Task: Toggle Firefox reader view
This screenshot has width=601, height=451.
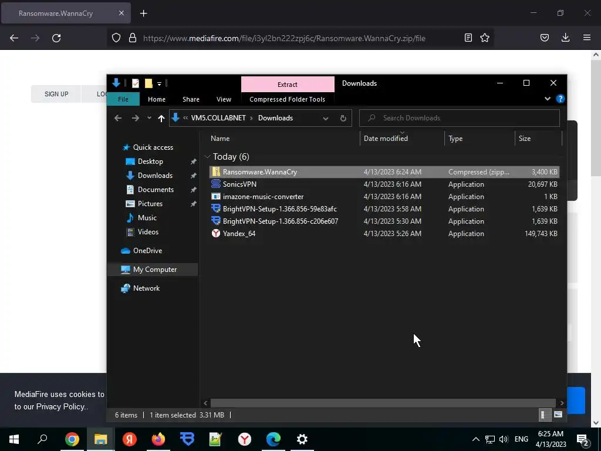Action: [x=468, y=38]
